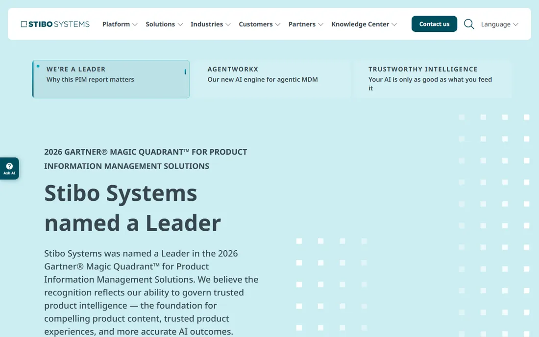Expand the Knowledge Center menu
The height and width of the screenshot is (337, 539).
pyautogui.click(x=364, y=24)
